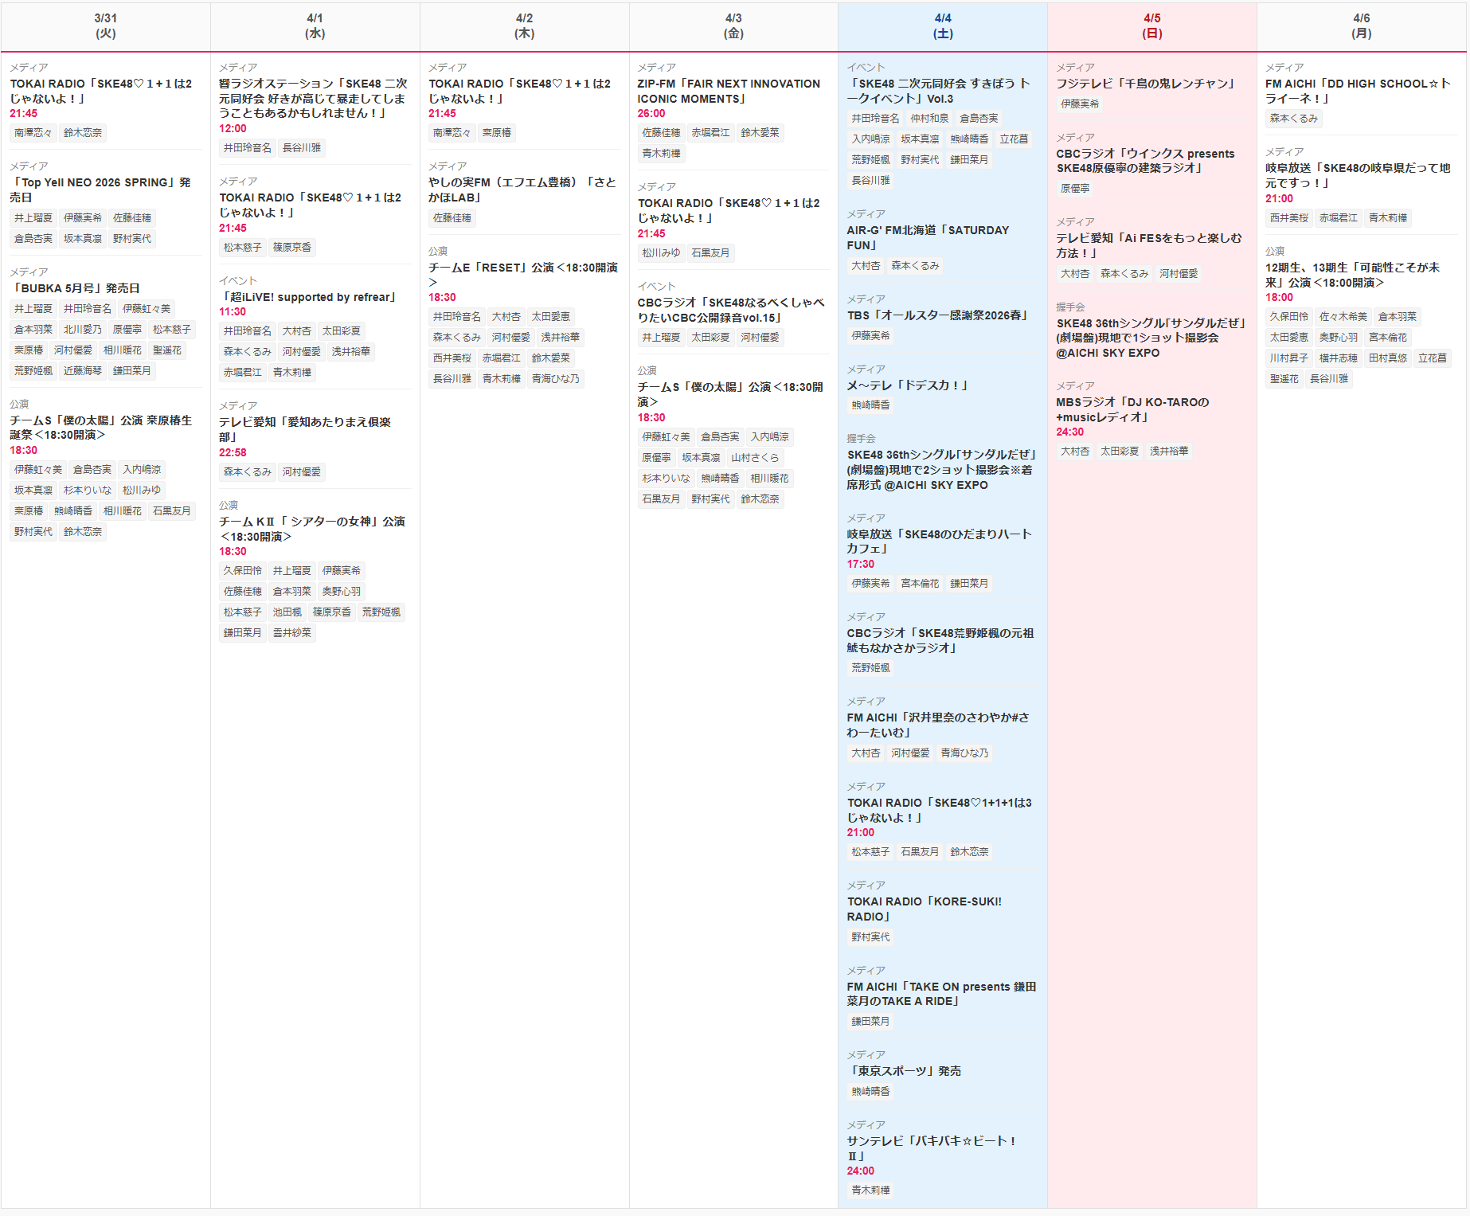This screenshot has width=1470, height=1216.
Task: Open やしの実FM「さとかほLAB」entry
Action: (x=522, y=190)
